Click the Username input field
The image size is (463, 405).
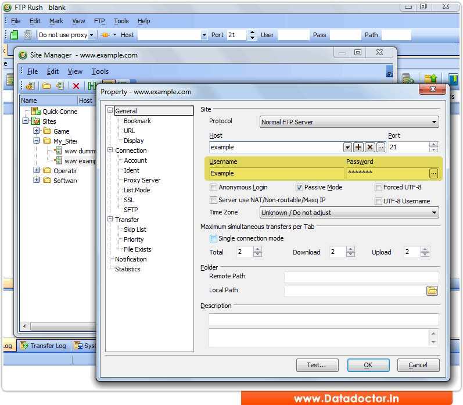pyautogui.click(x=277, y=173)
